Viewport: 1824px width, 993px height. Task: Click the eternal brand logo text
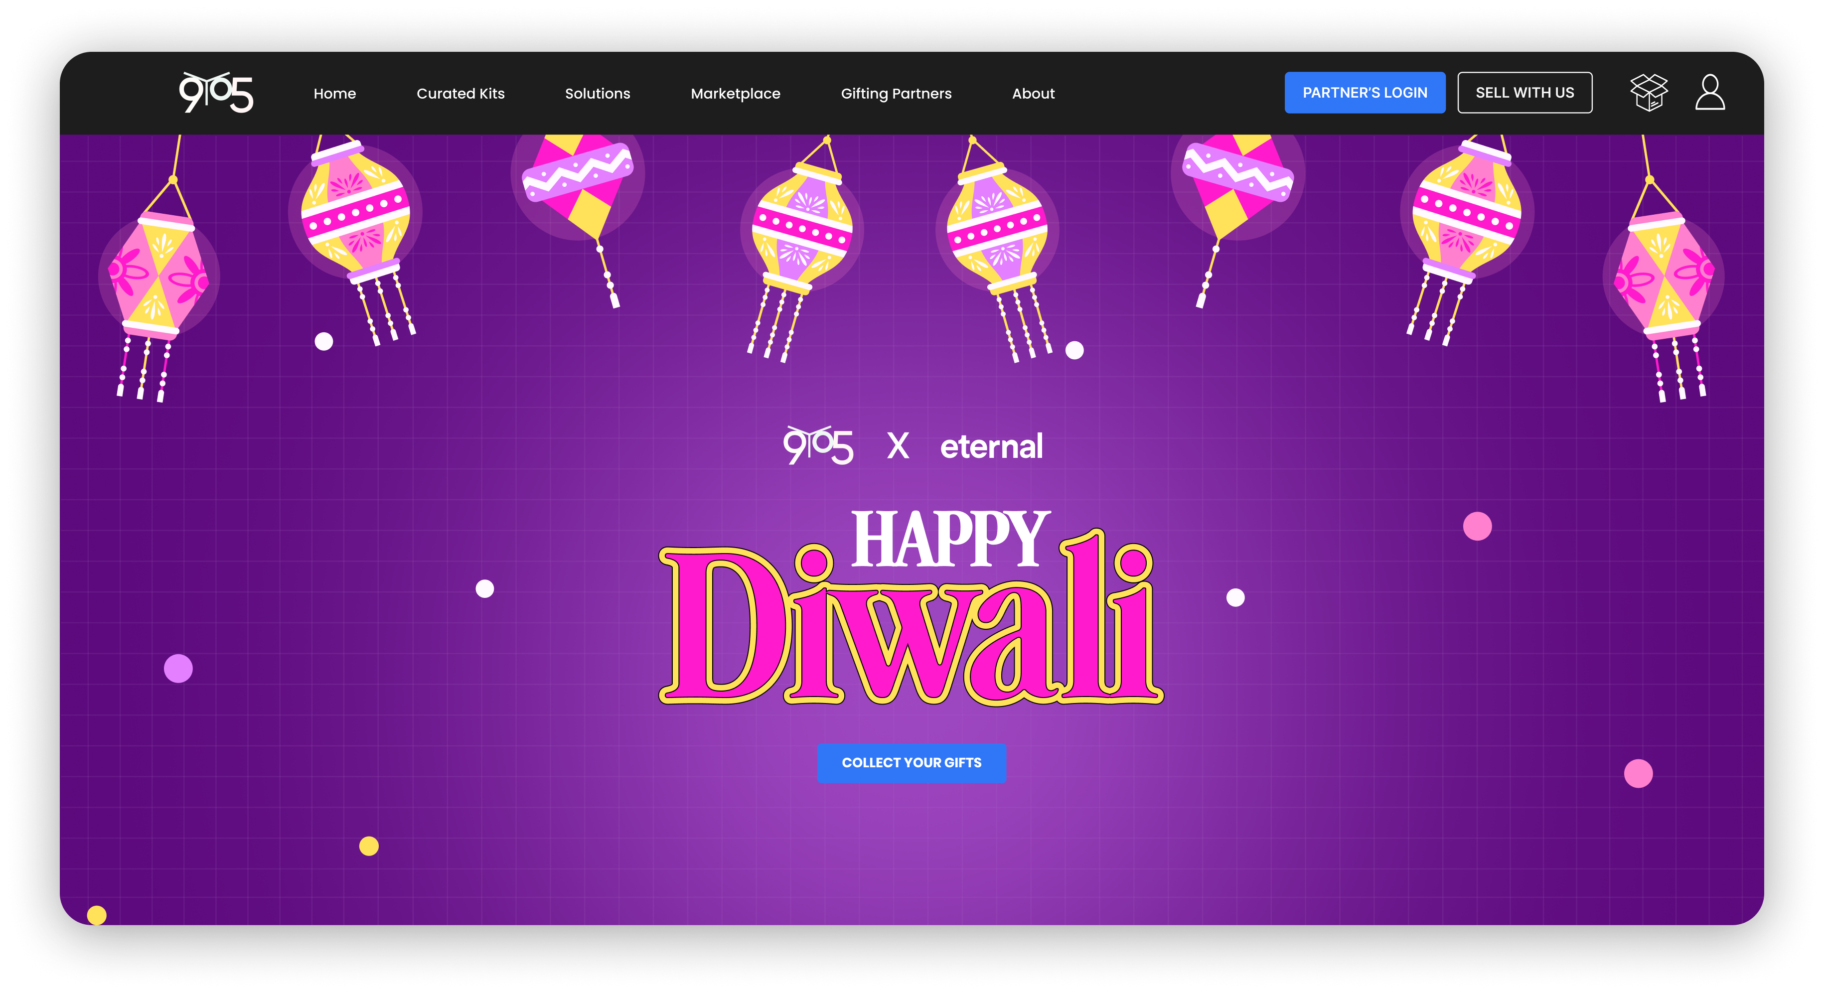click(x=991, y=446)
